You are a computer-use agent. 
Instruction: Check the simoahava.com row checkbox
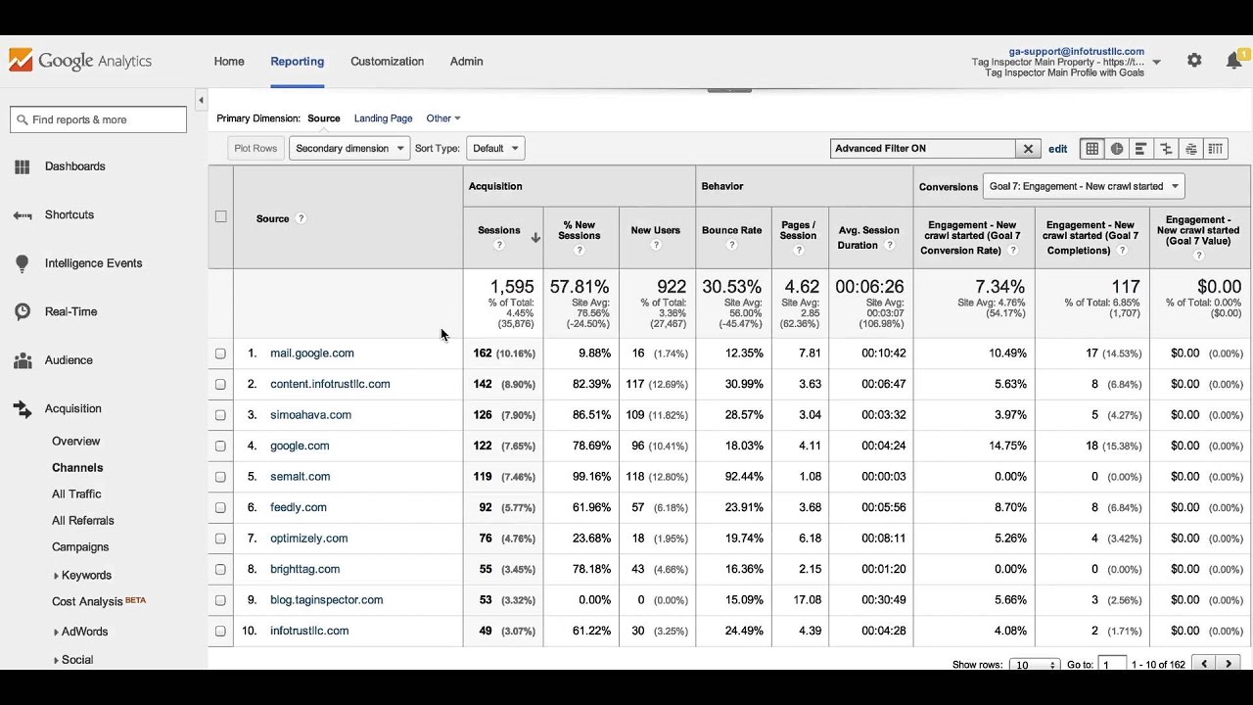click(x=220, y=415)
